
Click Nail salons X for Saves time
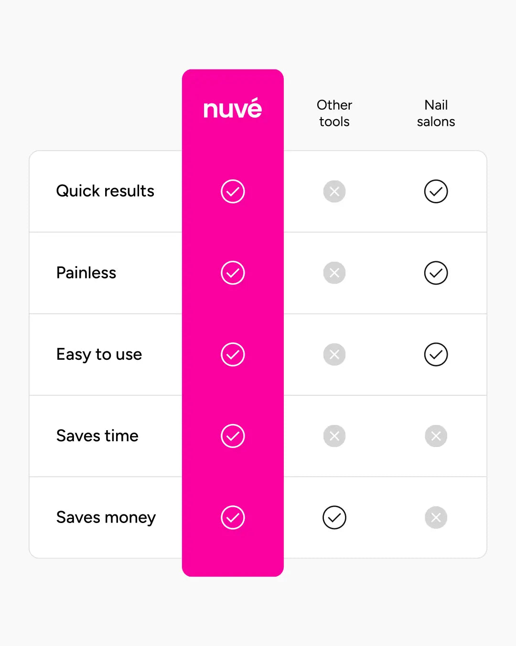click(x=436, y=436)
